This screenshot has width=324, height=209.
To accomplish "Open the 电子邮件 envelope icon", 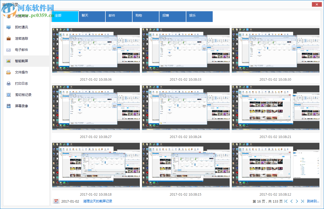I will pyautogui.click(x=9, y=50).
